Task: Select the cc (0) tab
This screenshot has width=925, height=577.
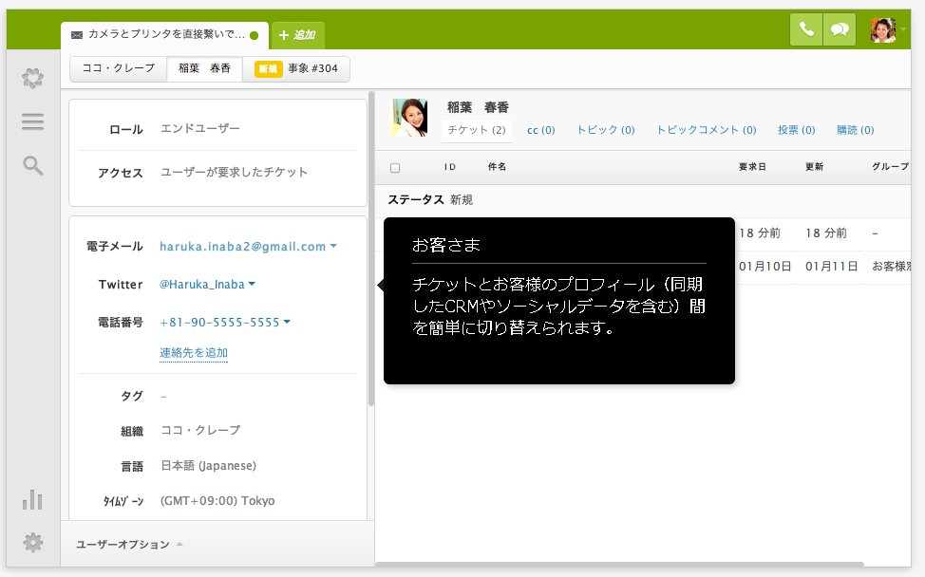Action: tap(541, 130)
